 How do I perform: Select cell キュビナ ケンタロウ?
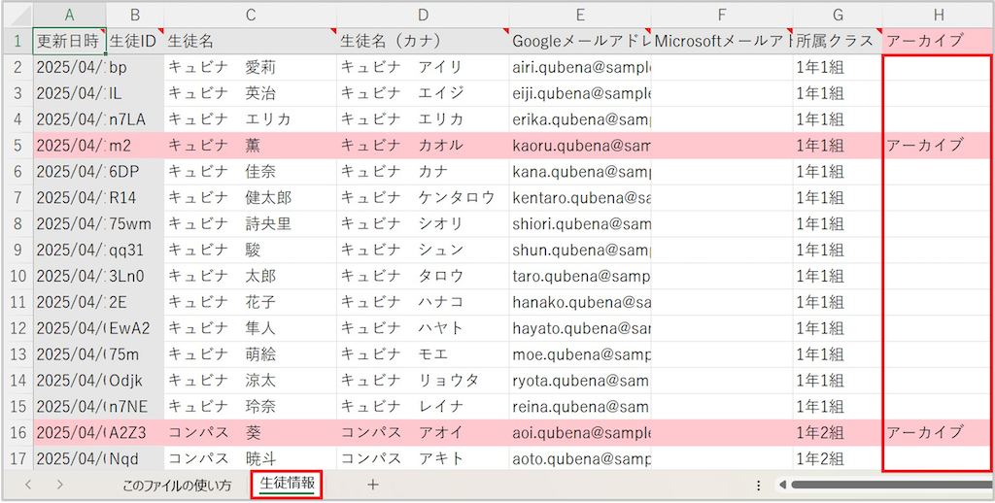pos(423,198)
